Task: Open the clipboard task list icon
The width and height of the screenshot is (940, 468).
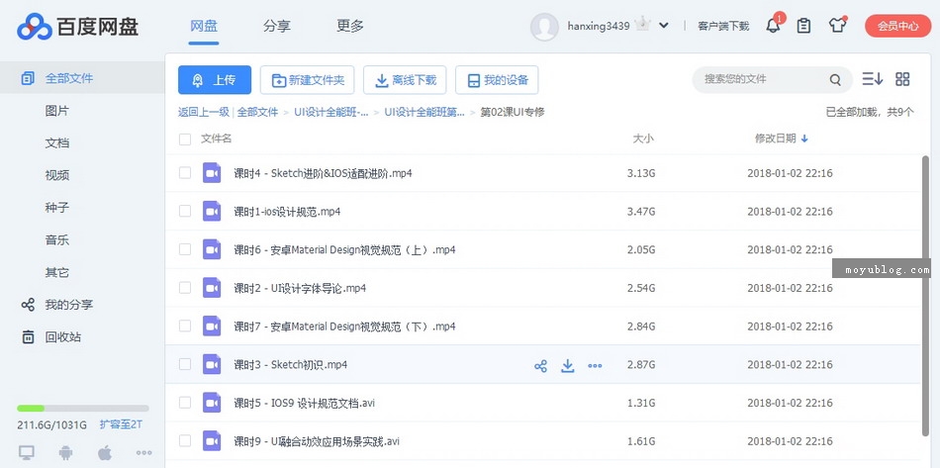Action: point(803,26)
